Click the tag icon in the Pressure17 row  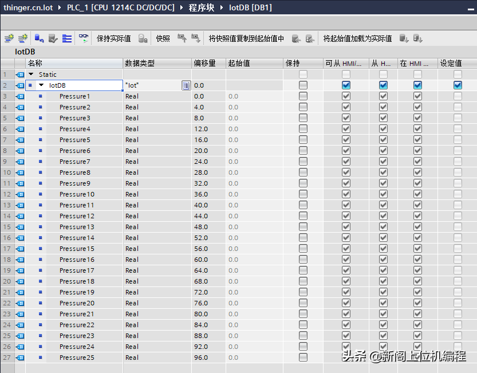[x=20, y=270]
